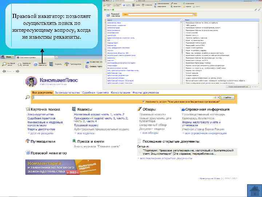262x197 pixels.
Task: Select the Все документы search tab
Action: pos(42,92)
